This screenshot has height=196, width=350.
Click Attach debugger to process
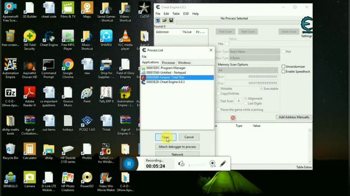[x=177, y=146]
